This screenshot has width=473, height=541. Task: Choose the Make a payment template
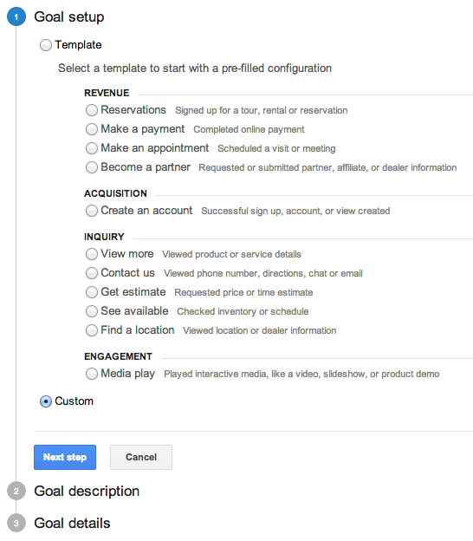(x=91, y=129)
